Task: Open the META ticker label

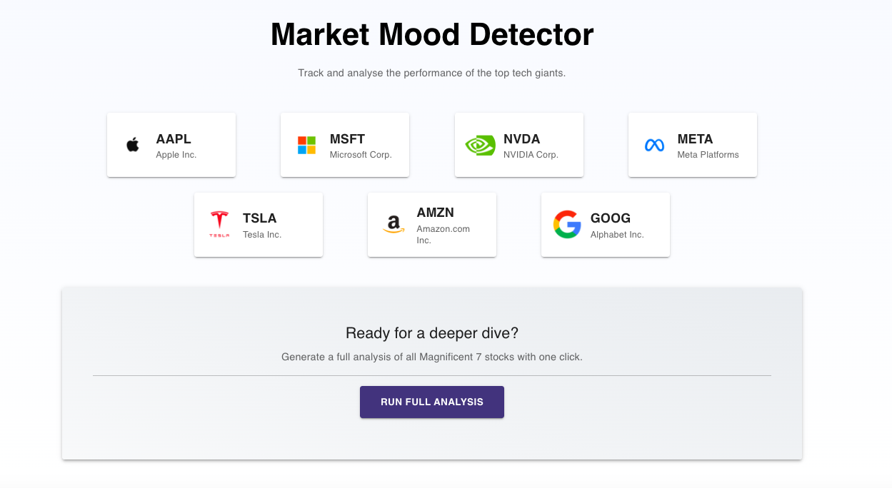Action: point(695,139)
